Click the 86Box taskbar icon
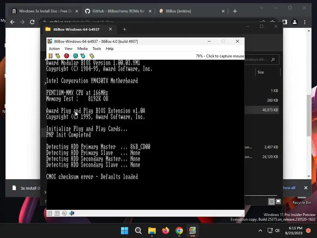The width and height of the screenshot is (317, 238). click(x=193, y=231)
